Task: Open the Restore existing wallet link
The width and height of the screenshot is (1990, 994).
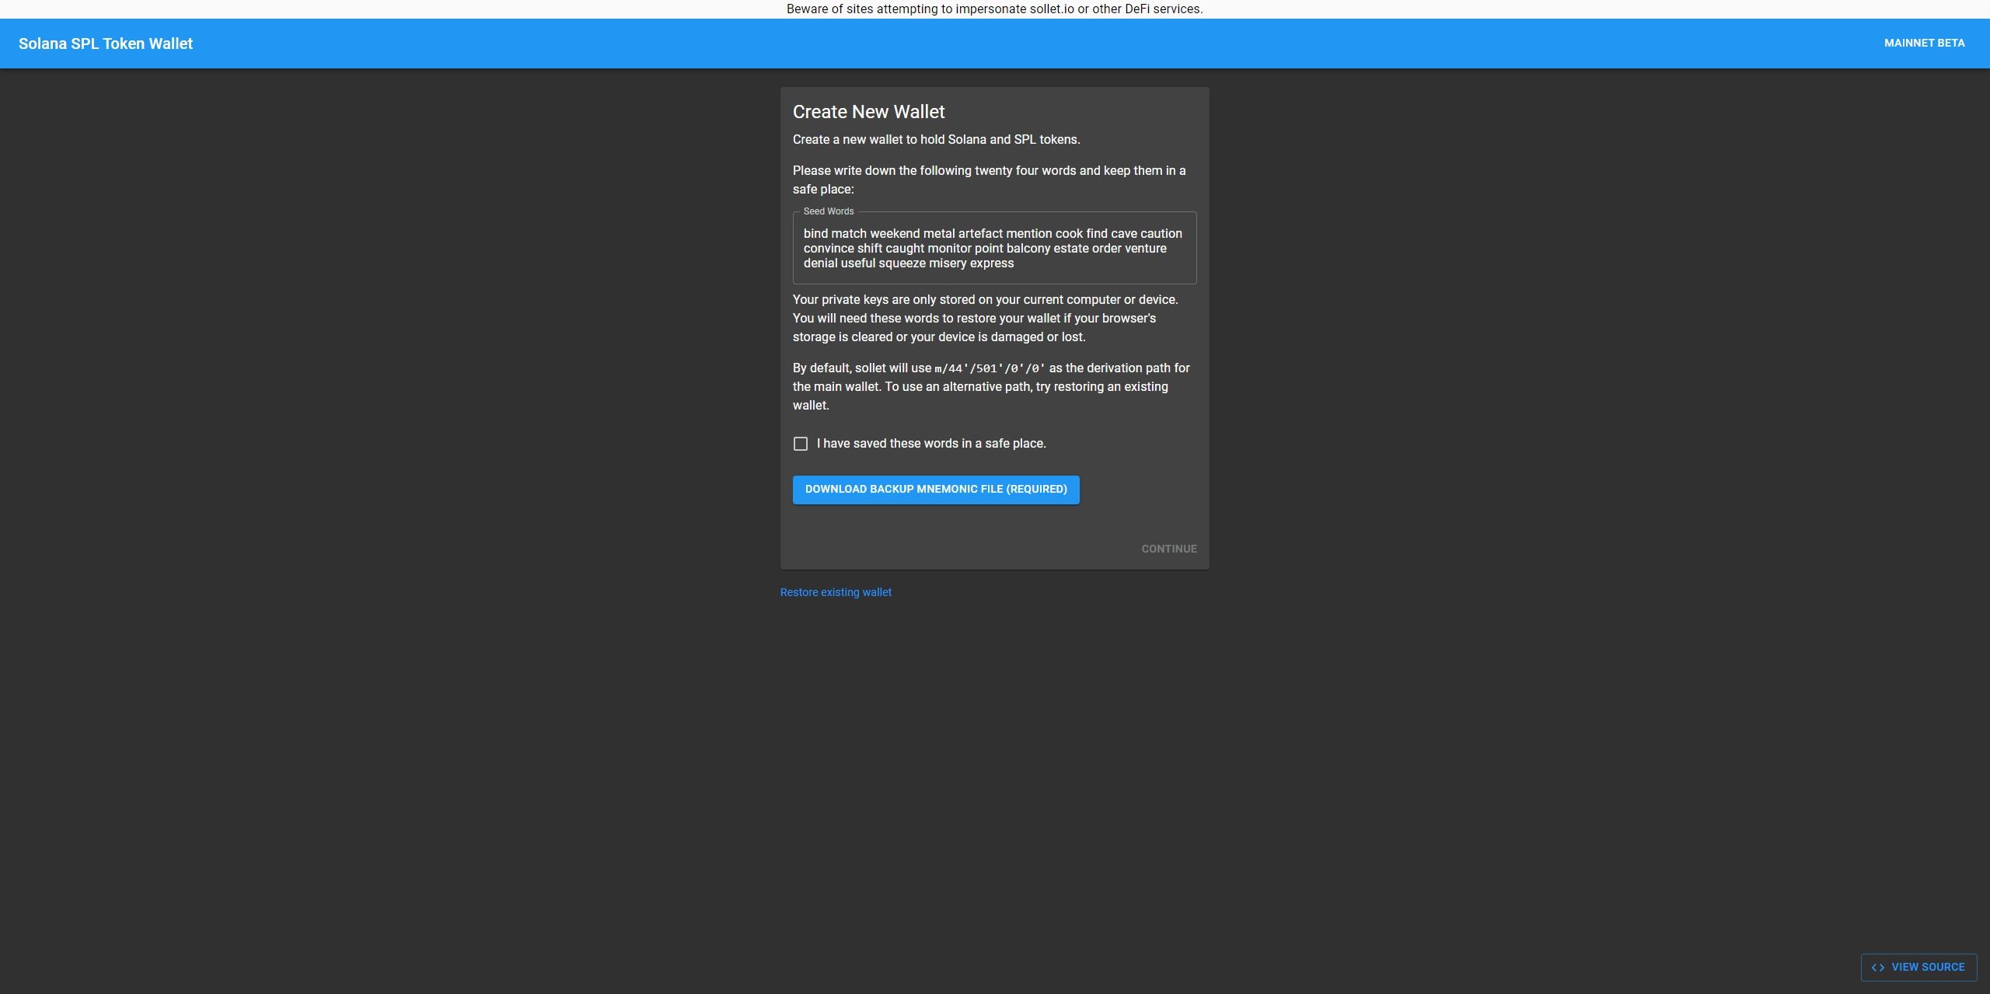Action: point(836,592)
